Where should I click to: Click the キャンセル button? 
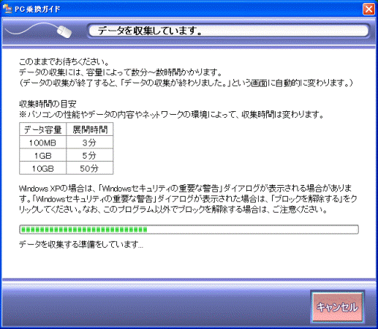coord(338,307)
